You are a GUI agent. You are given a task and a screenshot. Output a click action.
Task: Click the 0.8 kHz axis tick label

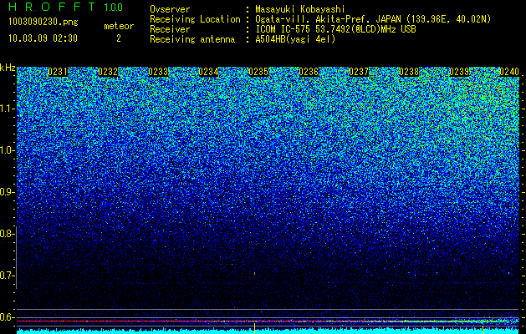(7, 234)
